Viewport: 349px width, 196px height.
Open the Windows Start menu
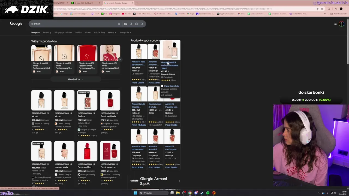tap(135, 193)
